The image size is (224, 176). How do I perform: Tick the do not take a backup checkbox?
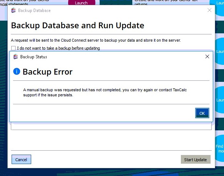click(13, 48)
